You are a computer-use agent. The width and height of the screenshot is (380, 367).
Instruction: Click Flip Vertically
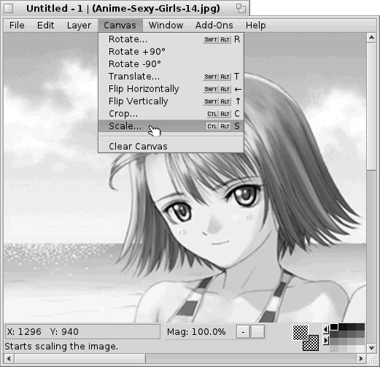pos(171,101)
